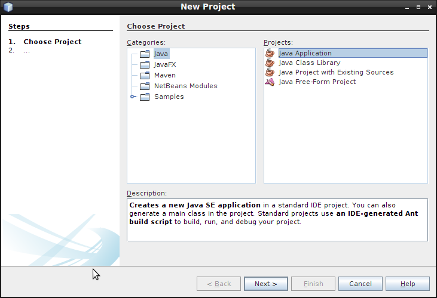Click the Java category folder icon
The width and height of the screenshot is (437, 298).
144,54
